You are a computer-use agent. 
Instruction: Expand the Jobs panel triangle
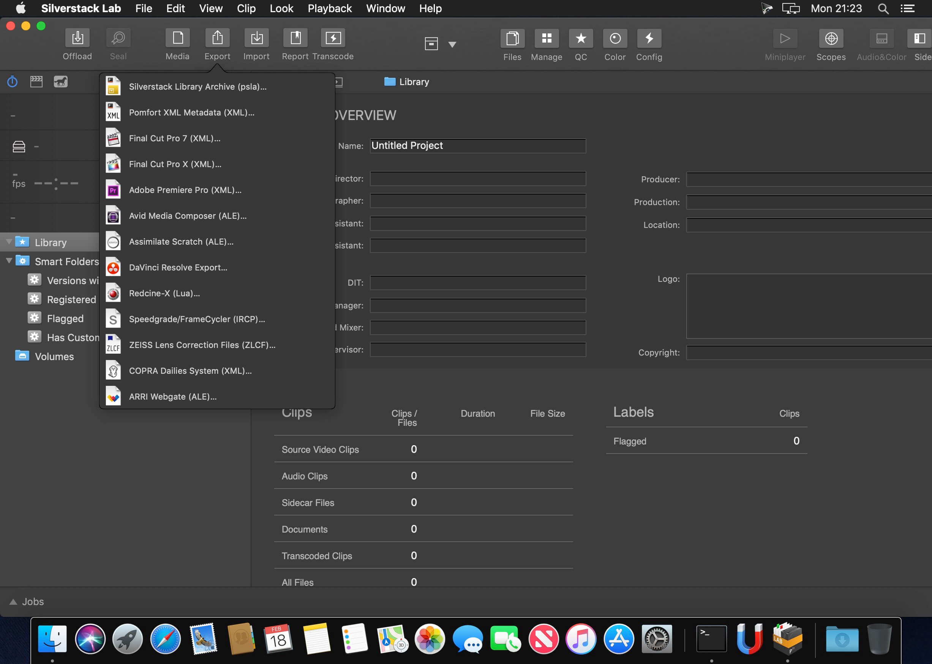pyautogui.click(x=13, y=602)
